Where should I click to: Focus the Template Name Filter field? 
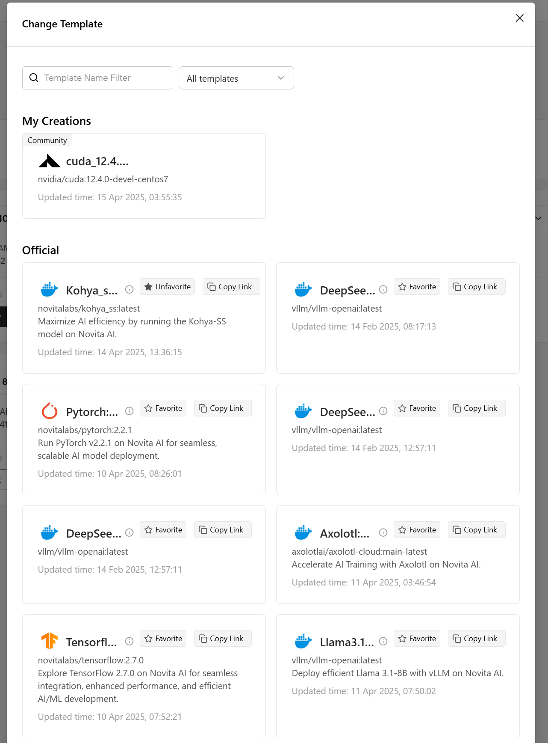tap(97, 78)
